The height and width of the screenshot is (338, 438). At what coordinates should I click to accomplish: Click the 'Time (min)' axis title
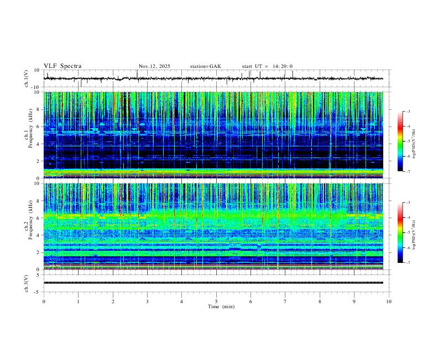tap(221, 307)
